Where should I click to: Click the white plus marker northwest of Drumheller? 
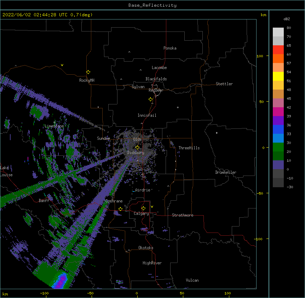[217, 133]
